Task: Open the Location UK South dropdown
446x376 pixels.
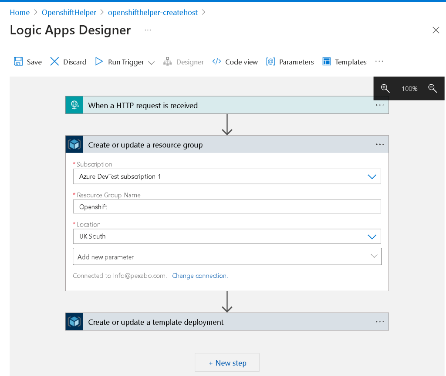Action: [x=227, y=236]
